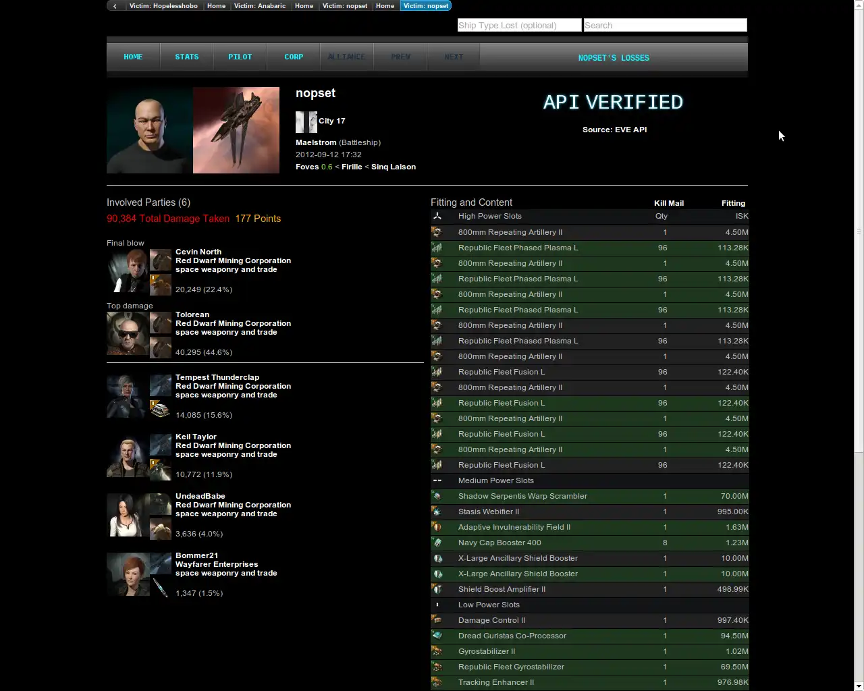Select breadcrumb tab Victim: Anabaric

(x=260, y=6)
